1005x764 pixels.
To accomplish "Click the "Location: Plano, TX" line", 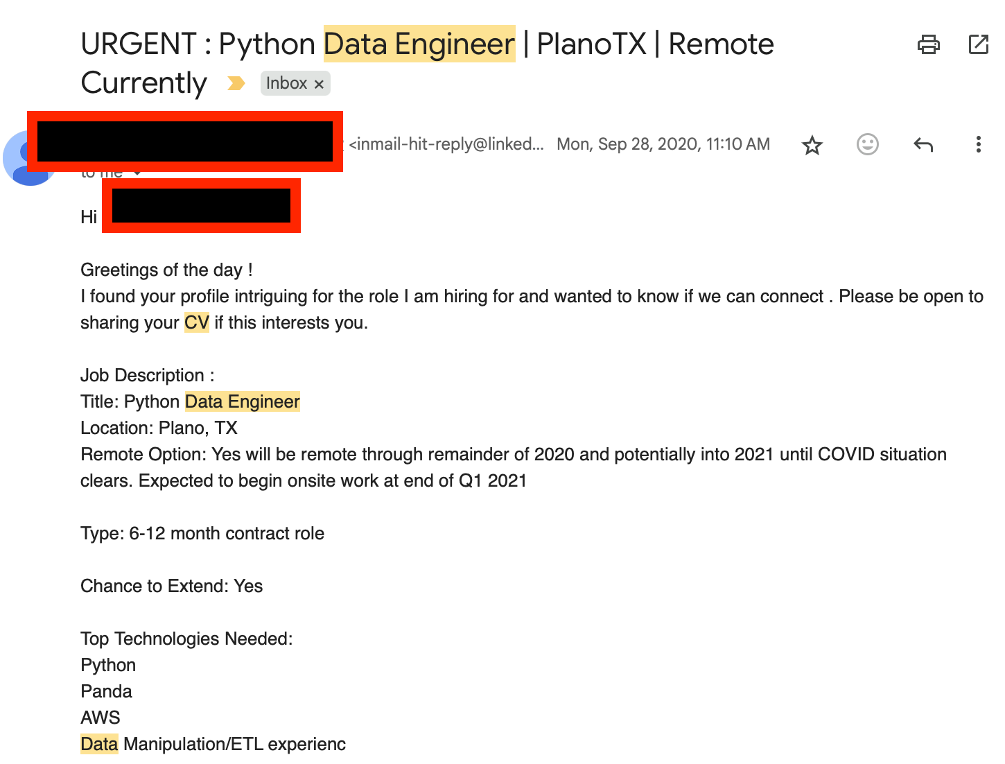I will point(159,428).
